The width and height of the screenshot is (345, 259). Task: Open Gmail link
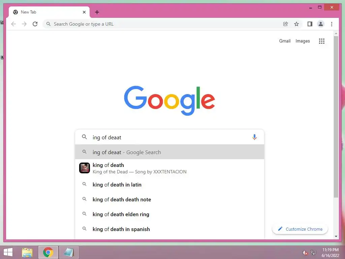285,41
